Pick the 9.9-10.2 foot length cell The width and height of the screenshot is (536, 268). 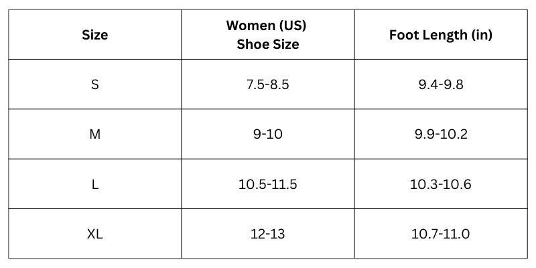click(x=440, y=134)
